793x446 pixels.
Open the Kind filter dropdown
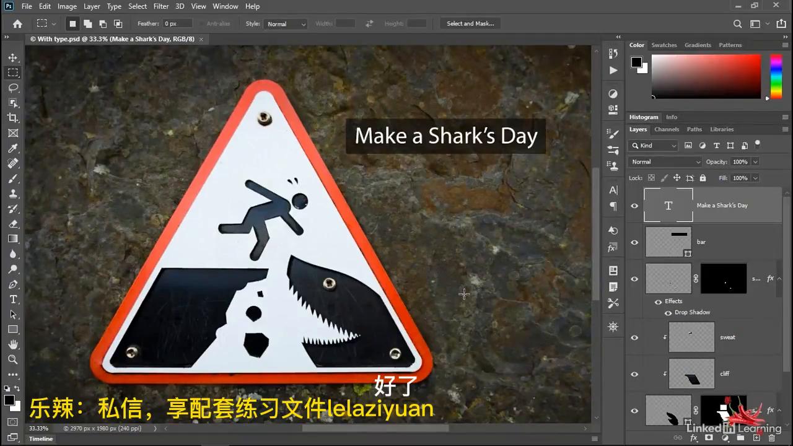[654, 145]
